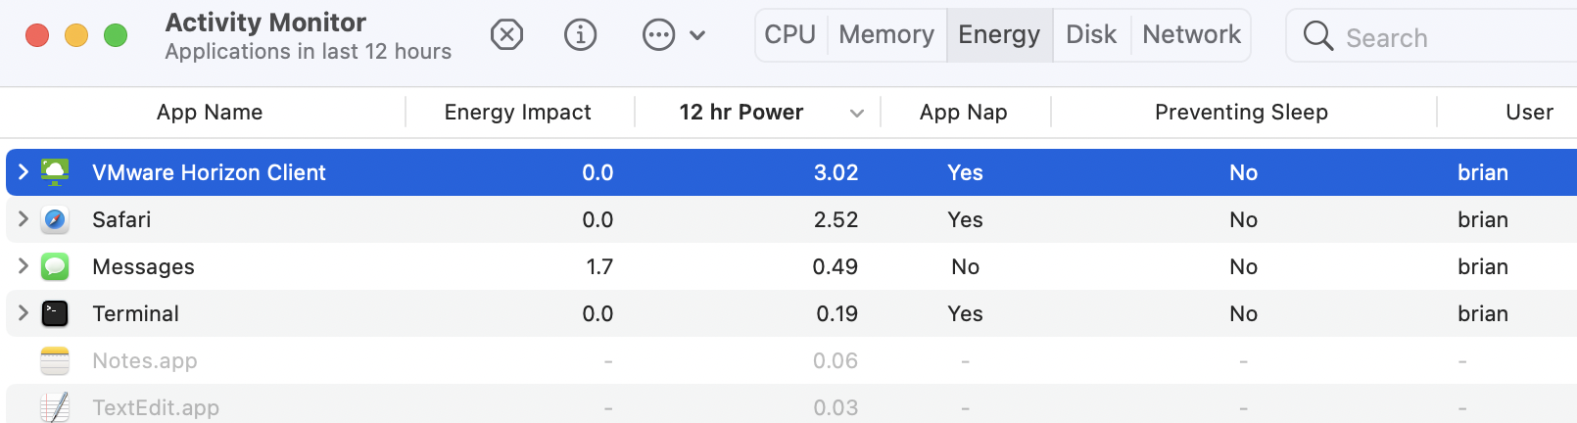Screen dimensions: 1577x423
Task: Sort by Preventing Sleep column header
Action: (1241, 113)
